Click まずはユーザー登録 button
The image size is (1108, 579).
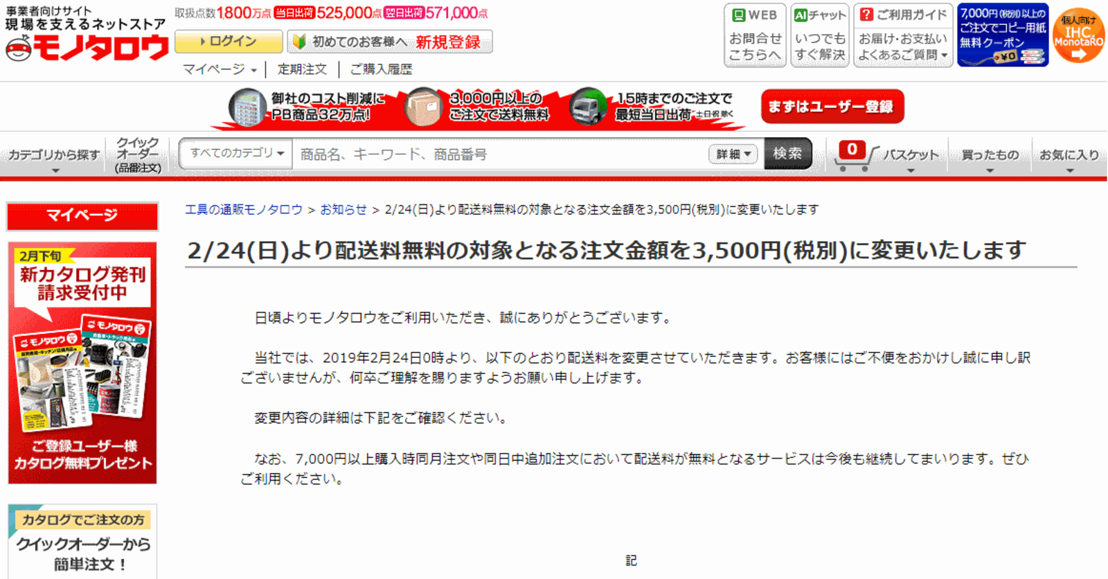(x=832, y=107)
